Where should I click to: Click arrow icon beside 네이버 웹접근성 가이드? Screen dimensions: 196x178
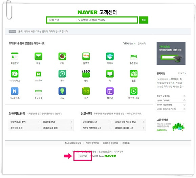(x=184, y=109)
